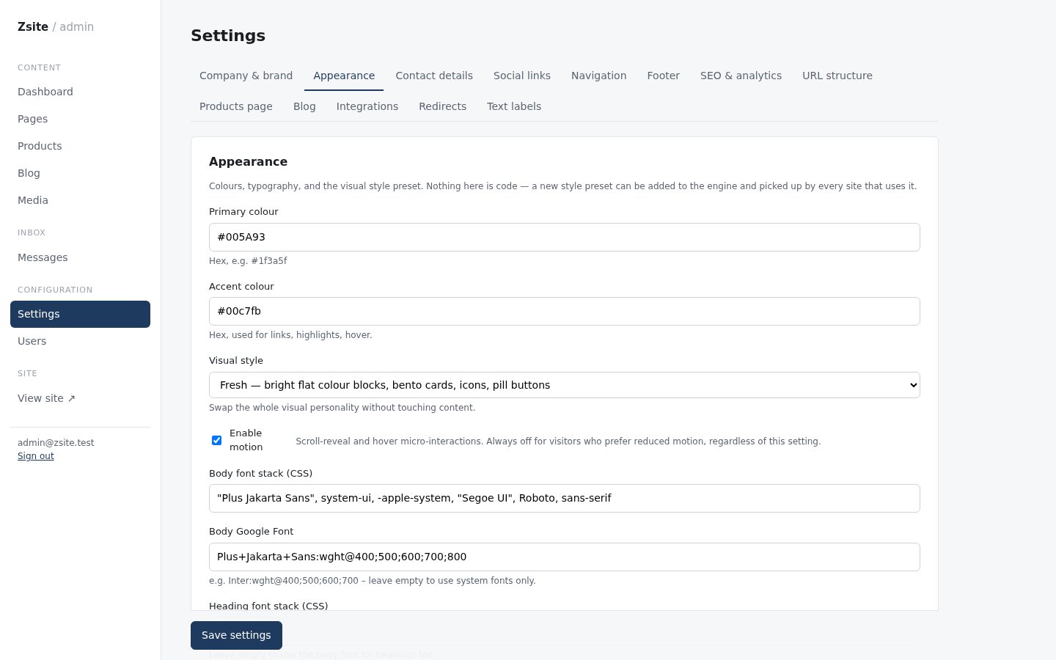Click into the Accent colour field

(565, 311)
